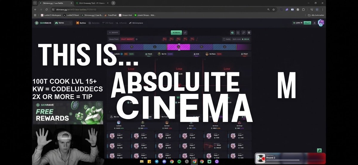358x165 pixels.
Task: Click the fairness icon next to settings
Action: tap(243, 32)
